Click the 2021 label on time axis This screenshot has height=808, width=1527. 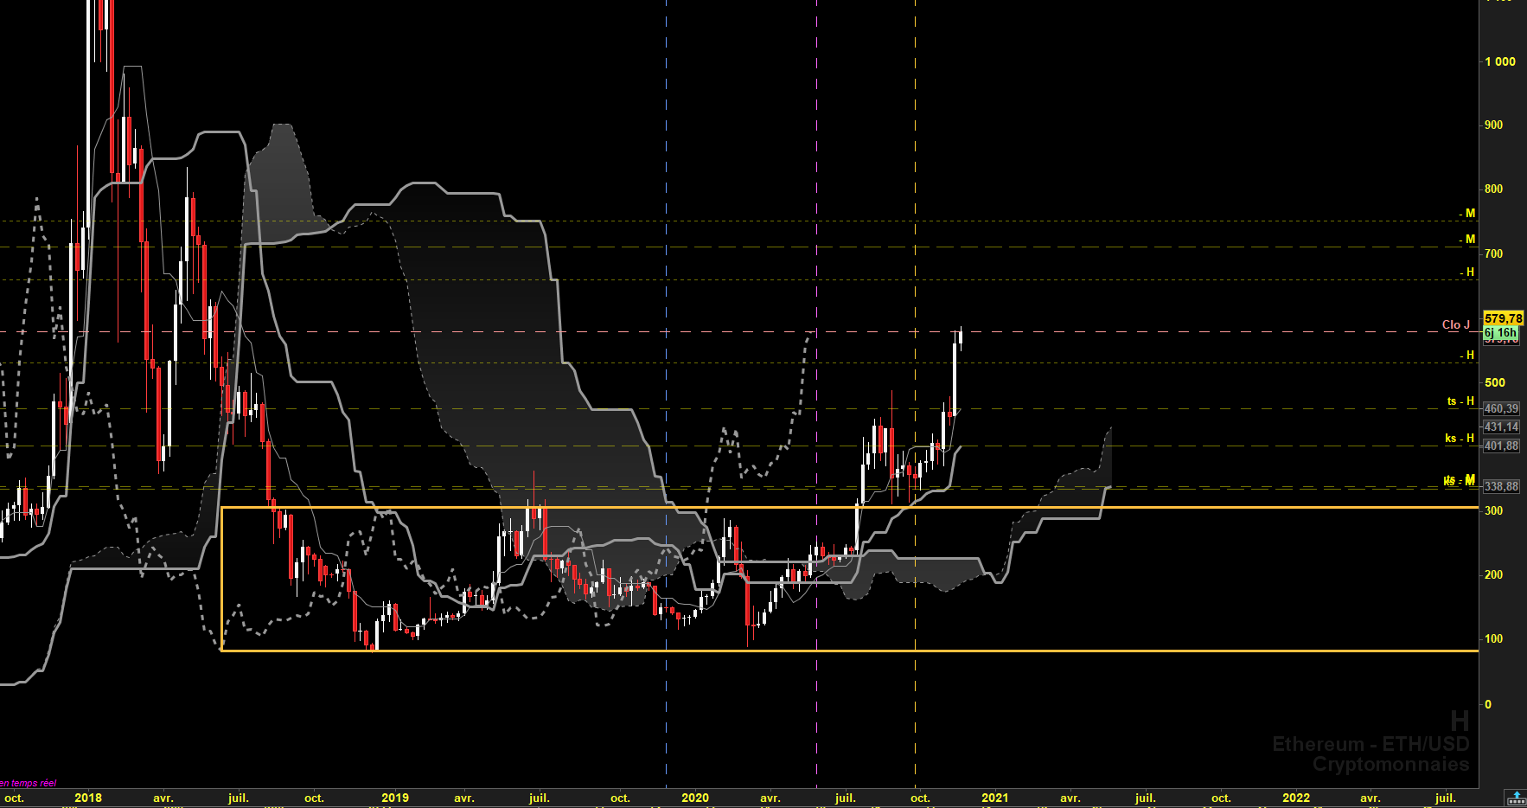point(994,798)
